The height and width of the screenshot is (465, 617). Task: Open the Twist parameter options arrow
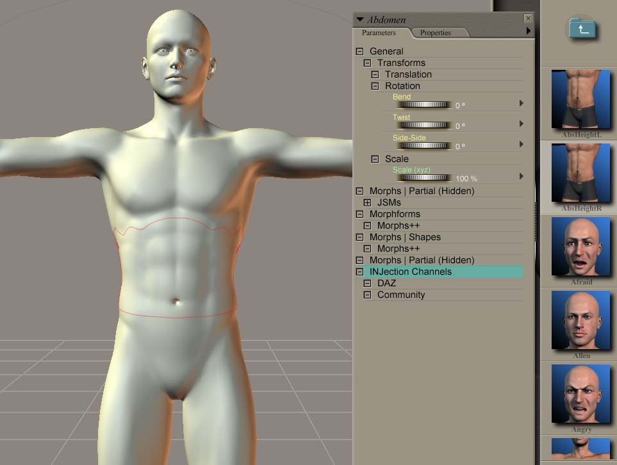click(521, 124)
